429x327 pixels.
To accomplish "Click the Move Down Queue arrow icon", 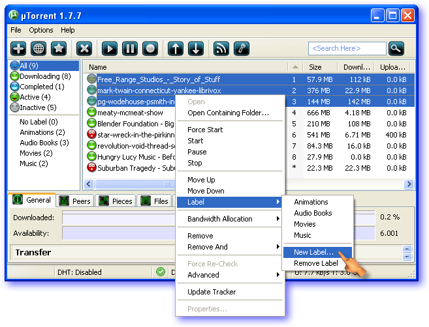I will pos(196,48).
